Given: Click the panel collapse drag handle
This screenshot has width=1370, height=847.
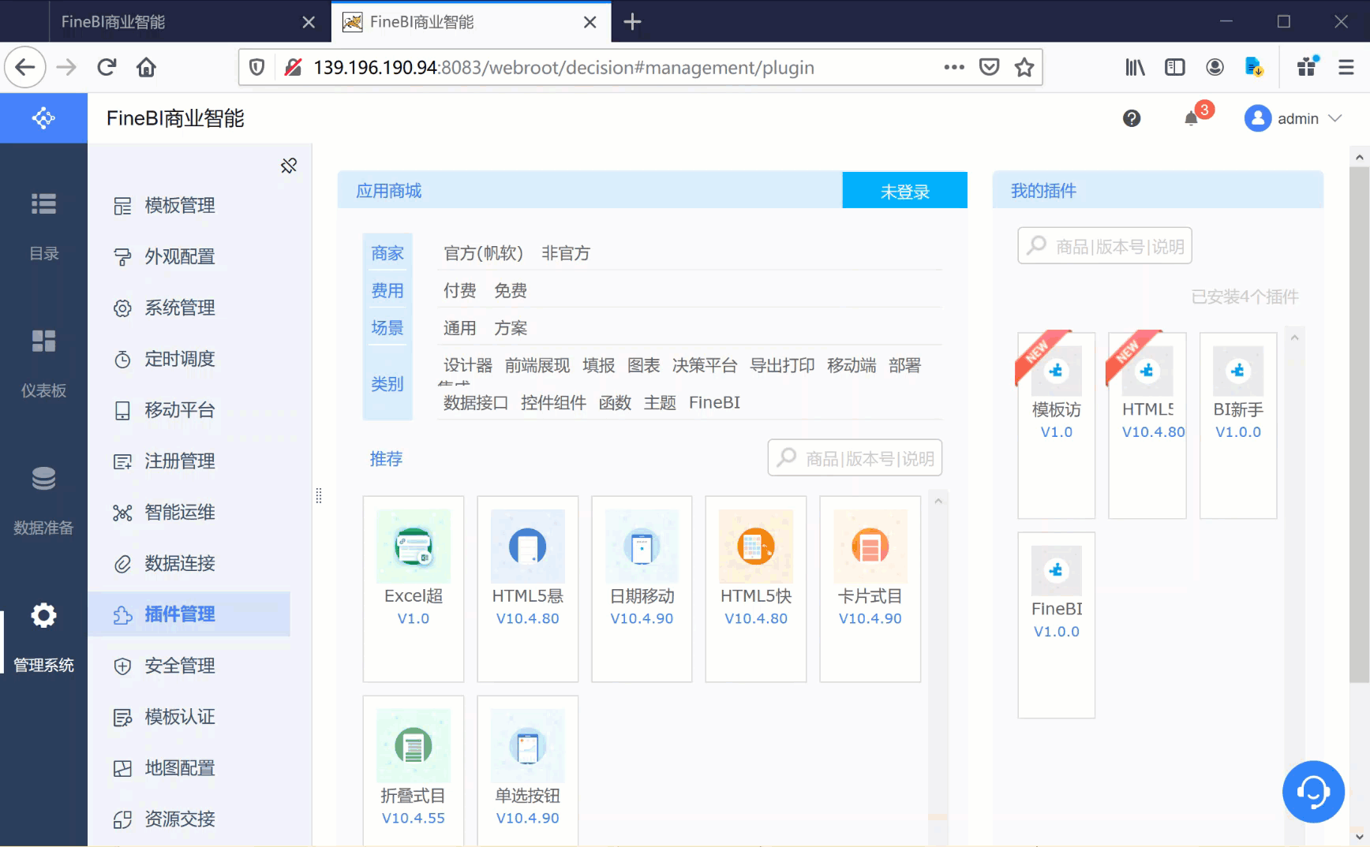Looking at the screenshot, I should pyautogui.click(x=319, y=495).
